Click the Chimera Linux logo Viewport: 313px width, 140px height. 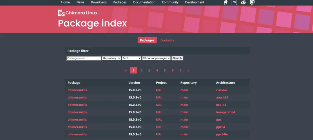pos(78,13)
